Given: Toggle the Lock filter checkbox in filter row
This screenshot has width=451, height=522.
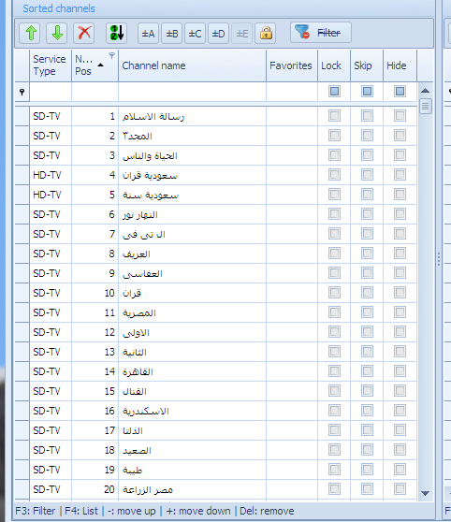Looking at the screenshot, I should tap(334, 92).
